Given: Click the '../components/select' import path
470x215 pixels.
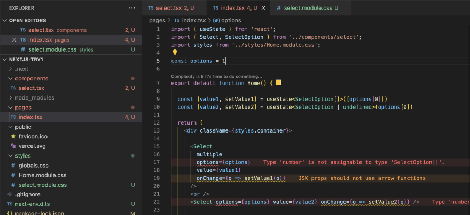Looking at the screenshot, I should pos(325,37).
